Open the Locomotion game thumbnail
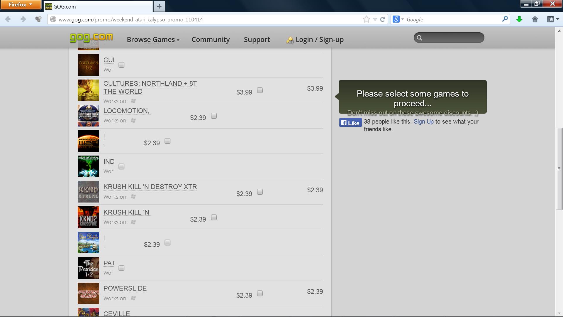 88,116
